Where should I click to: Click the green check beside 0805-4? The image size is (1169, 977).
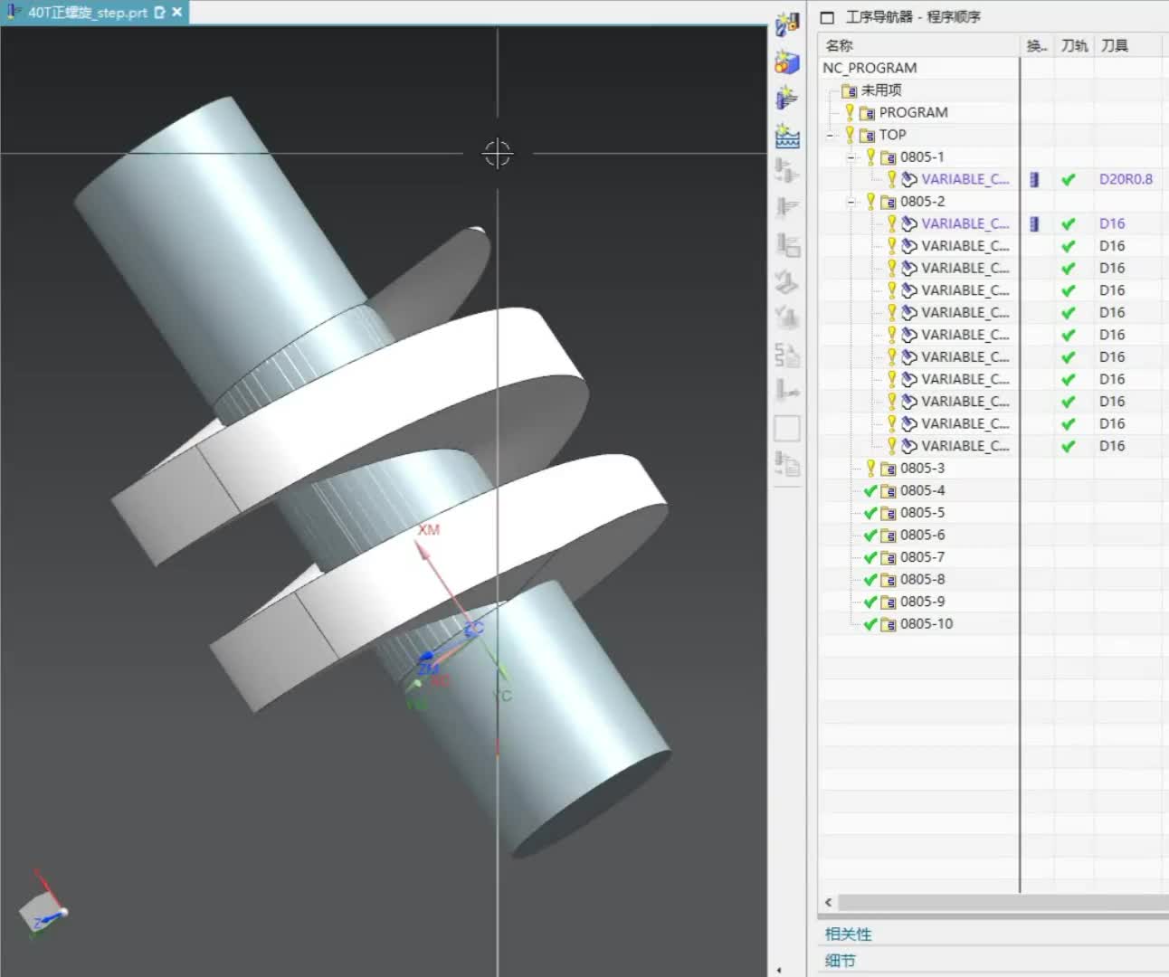[870, 490]
